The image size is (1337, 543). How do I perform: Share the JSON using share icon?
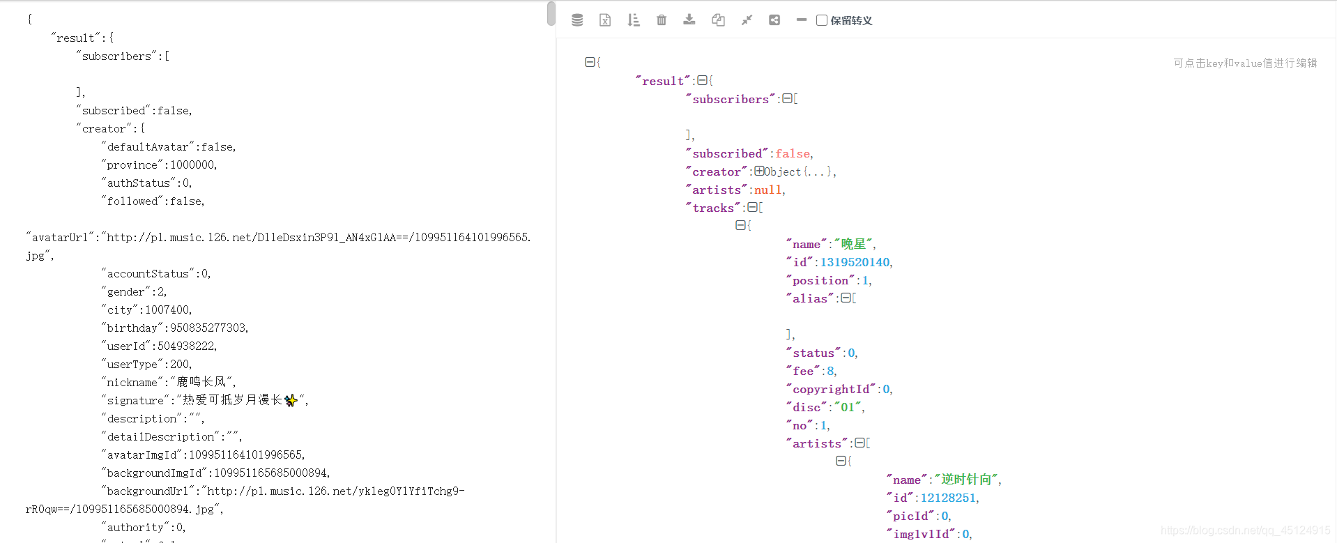pyautogui.click(x=774, y=20)
